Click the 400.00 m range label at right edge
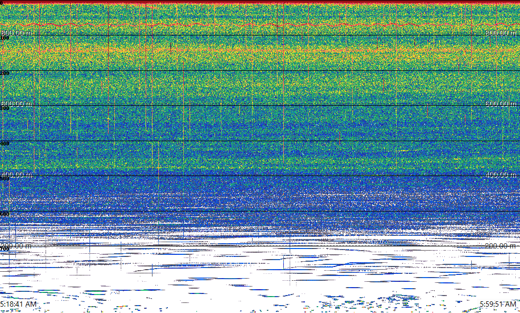The width and height of the screenshot is (520, 313). click(x=501, y=174)
